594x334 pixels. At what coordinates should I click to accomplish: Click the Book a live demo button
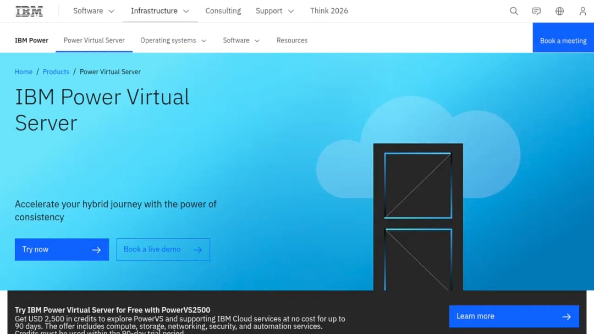point(163,249)
